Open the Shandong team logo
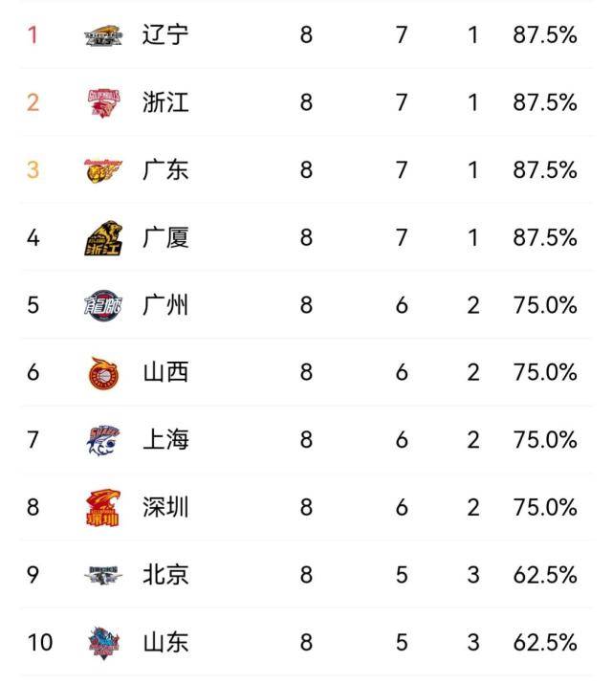The image size is (613, 684). pyautogui.click(x=103, y=643)
